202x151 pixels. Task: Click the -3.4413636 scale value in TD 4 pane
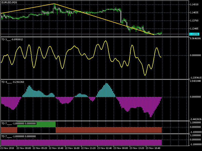click(x=195, y=119)
